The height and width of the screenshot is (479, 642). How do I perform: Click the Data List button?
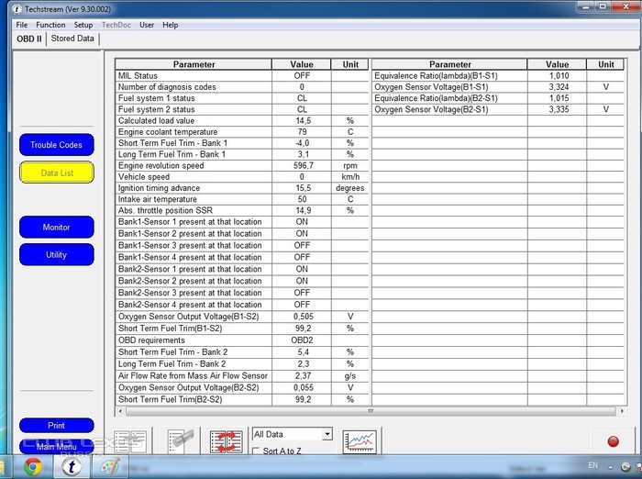56,173
